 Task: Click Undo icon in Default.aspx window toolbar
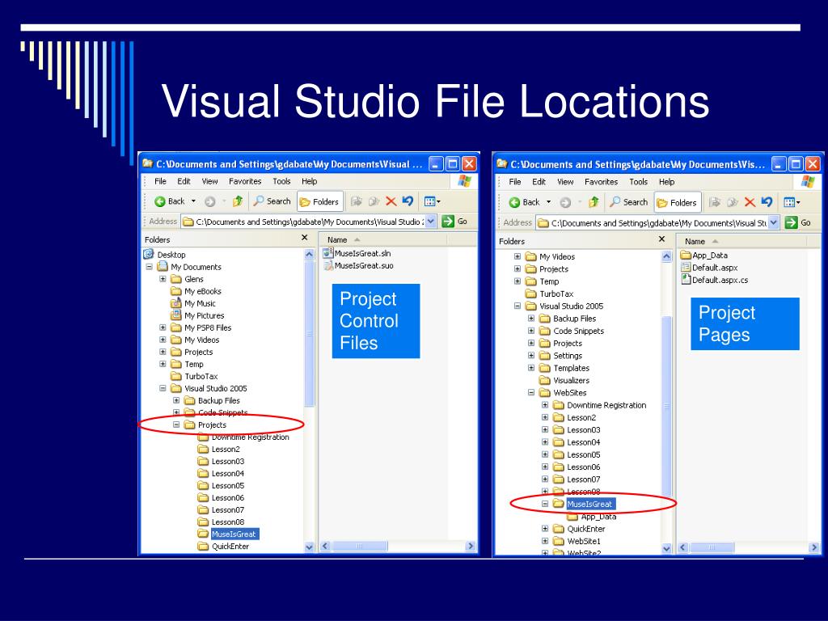coord(767,202)
